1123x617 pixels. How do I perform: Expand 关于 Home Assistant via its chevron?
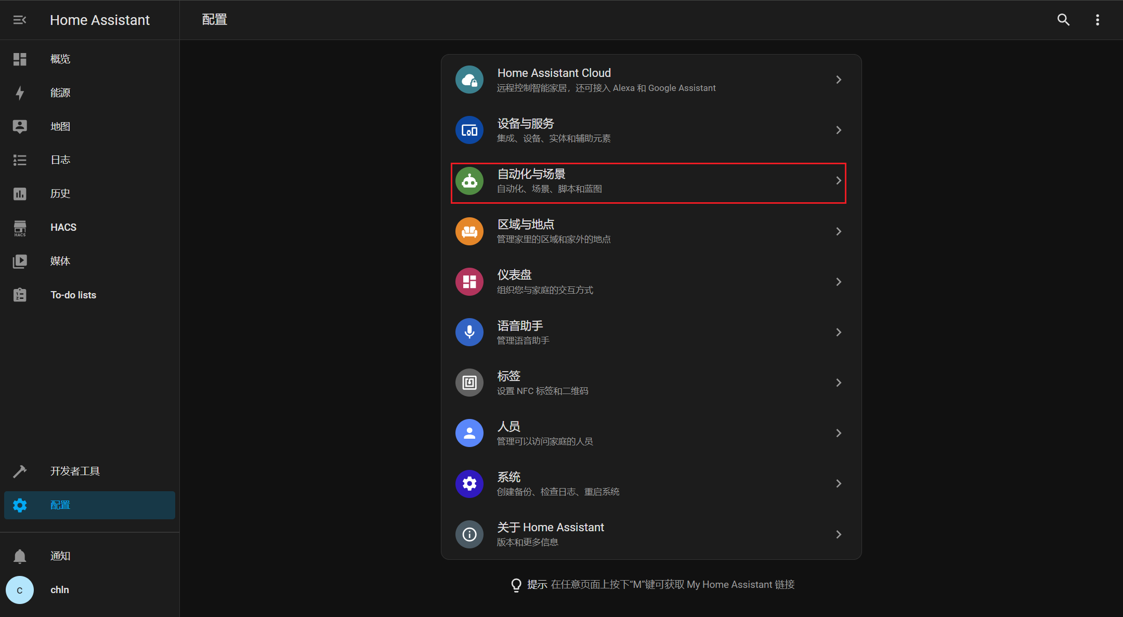pyautogui.click(x=839, y=534)
